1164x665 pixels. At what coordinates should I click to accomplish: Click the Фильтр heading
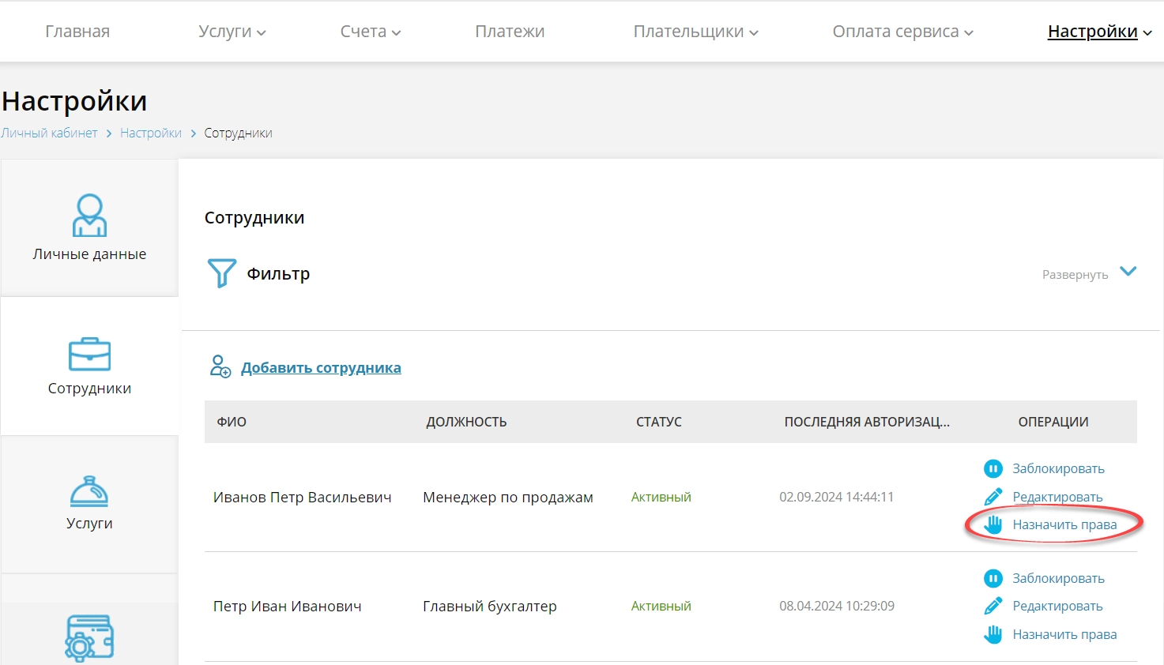[278, 273]
